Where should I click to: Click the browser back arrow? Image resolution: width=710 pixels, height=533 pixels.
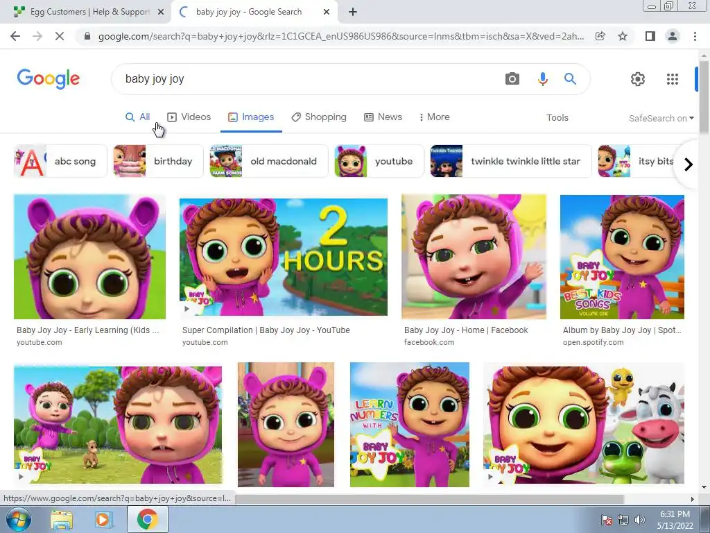pyautogui.click(x=15, y=36)
